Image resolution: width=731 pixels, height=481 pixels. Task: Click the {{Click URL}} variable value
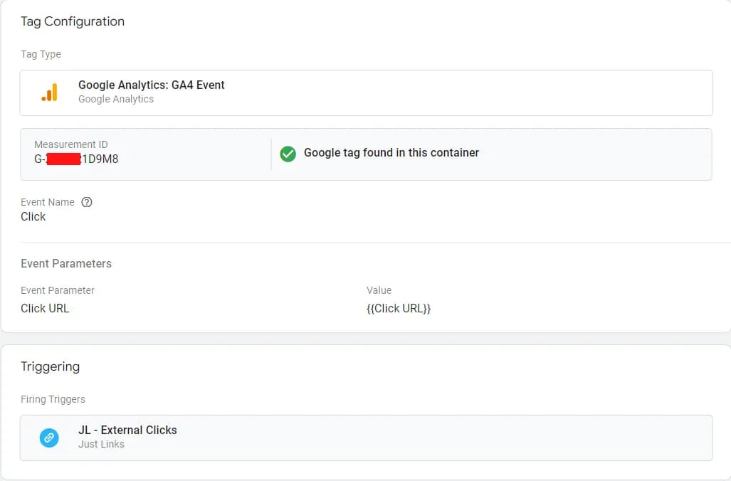click(399, 308)
